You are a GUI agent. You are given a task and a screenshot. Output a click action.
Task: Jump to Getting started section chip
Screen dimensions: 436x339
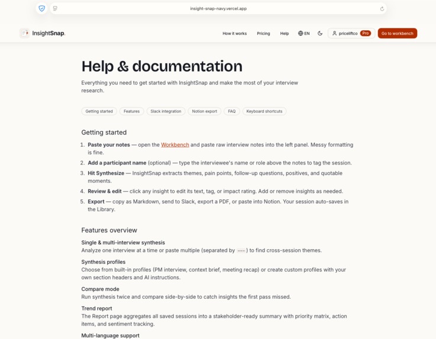(99, 111)
